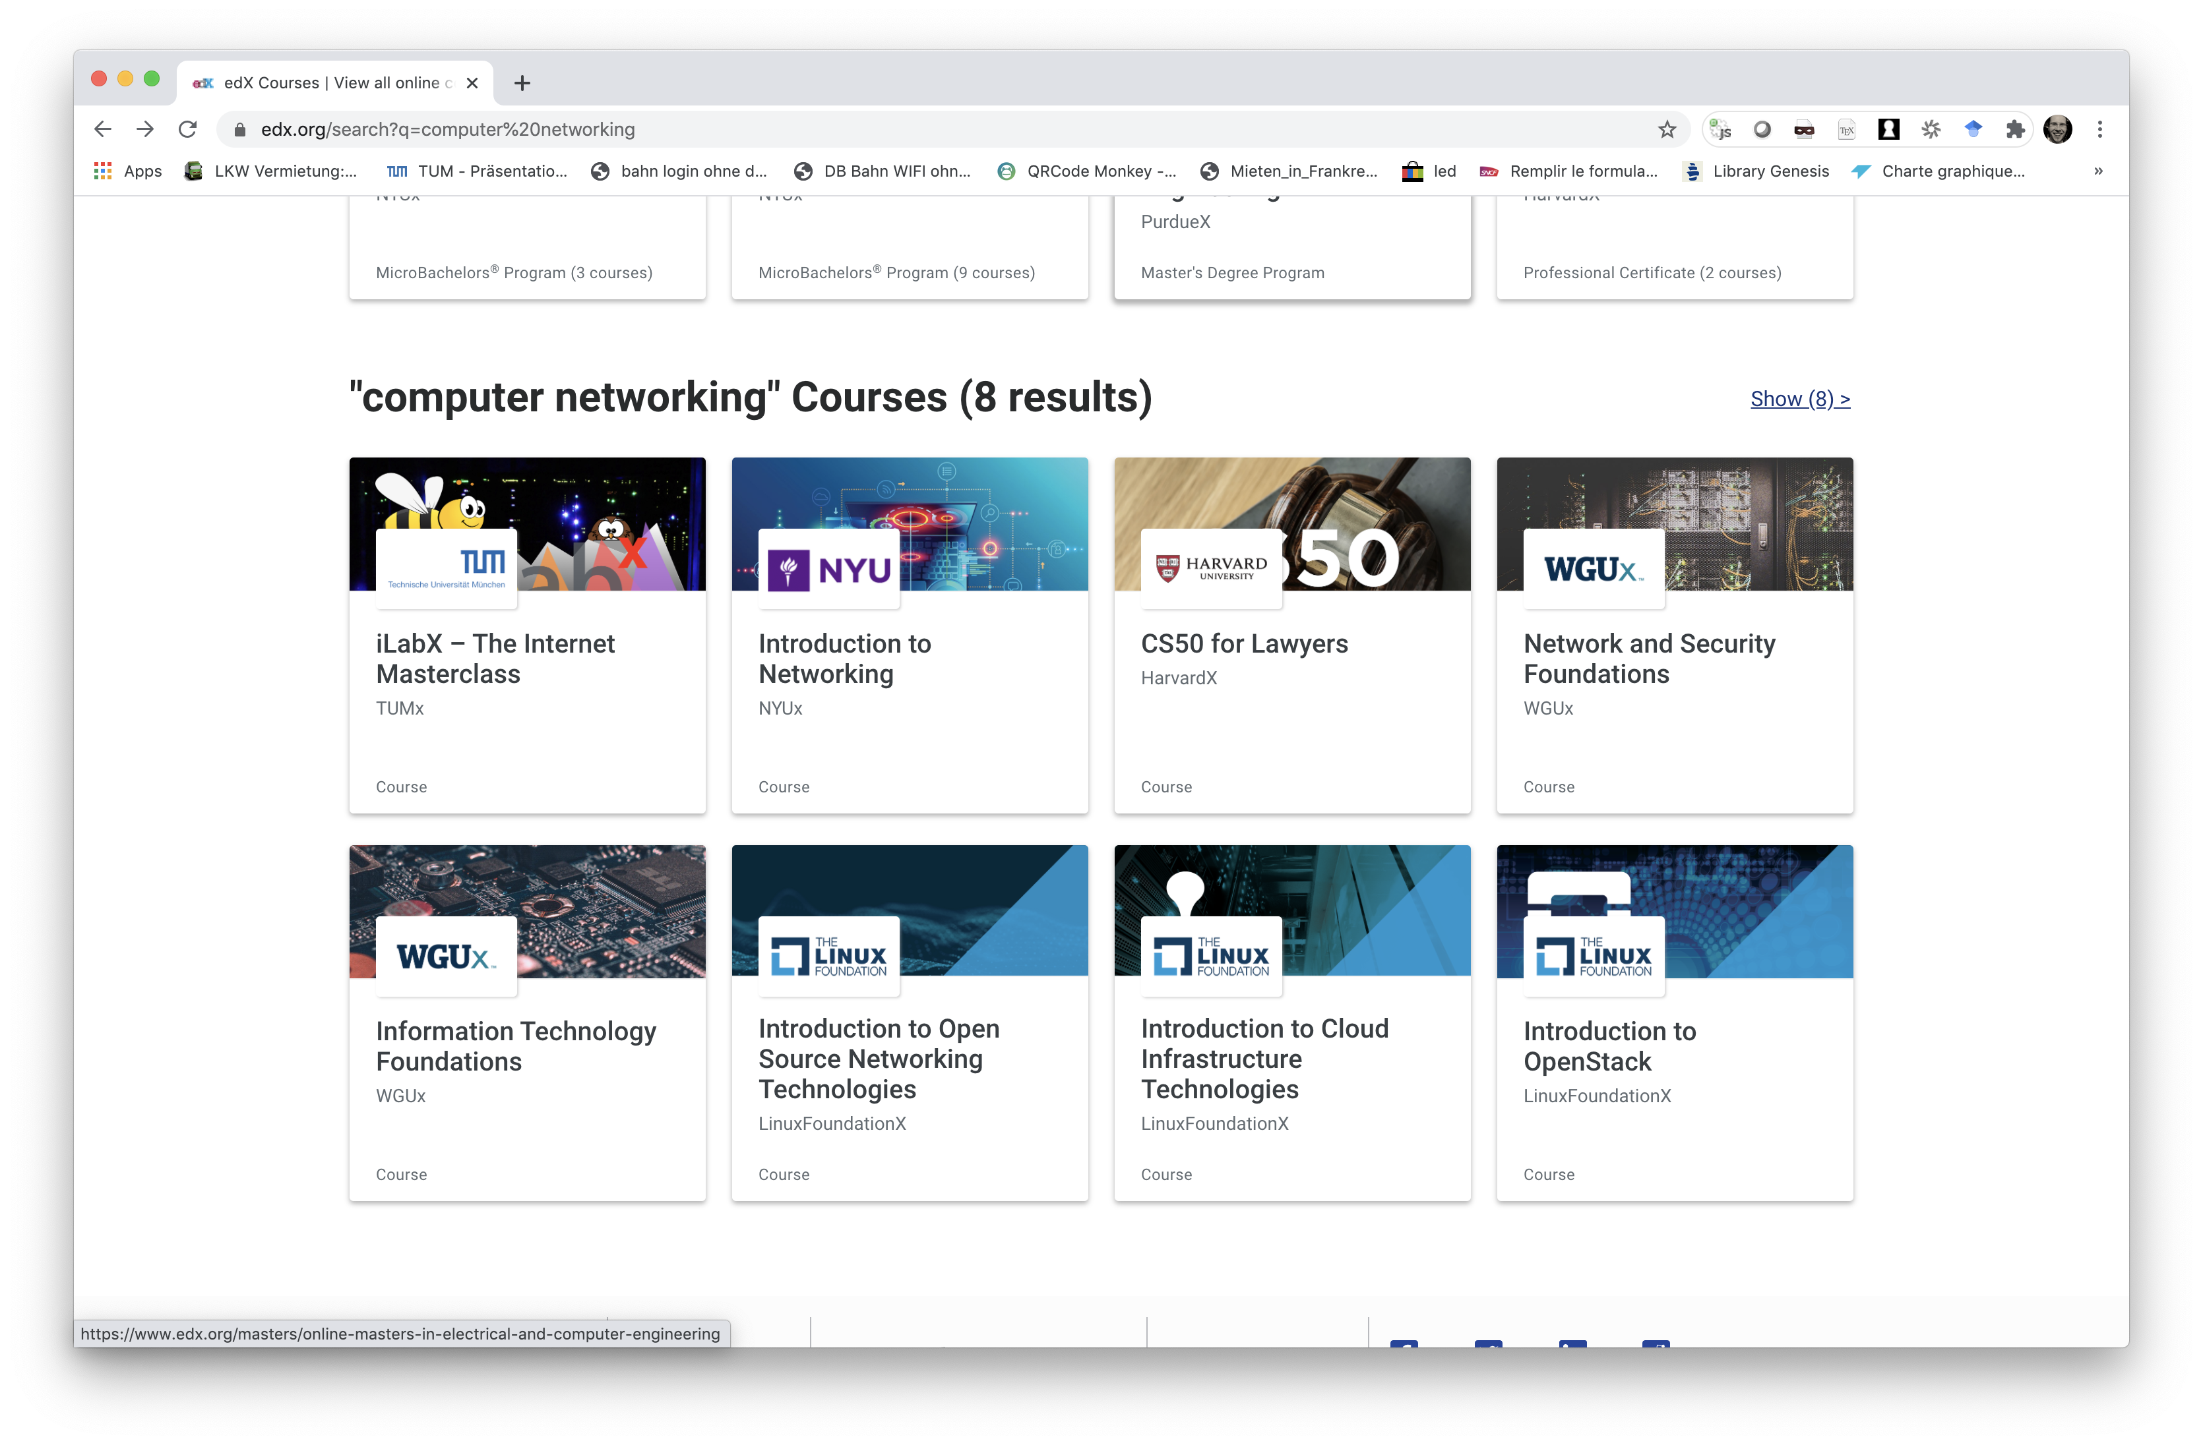The width and height of the screenshot is (2203, 1445).
Task: Click the NYU logo on Networking card
Action: pos(829,568)
